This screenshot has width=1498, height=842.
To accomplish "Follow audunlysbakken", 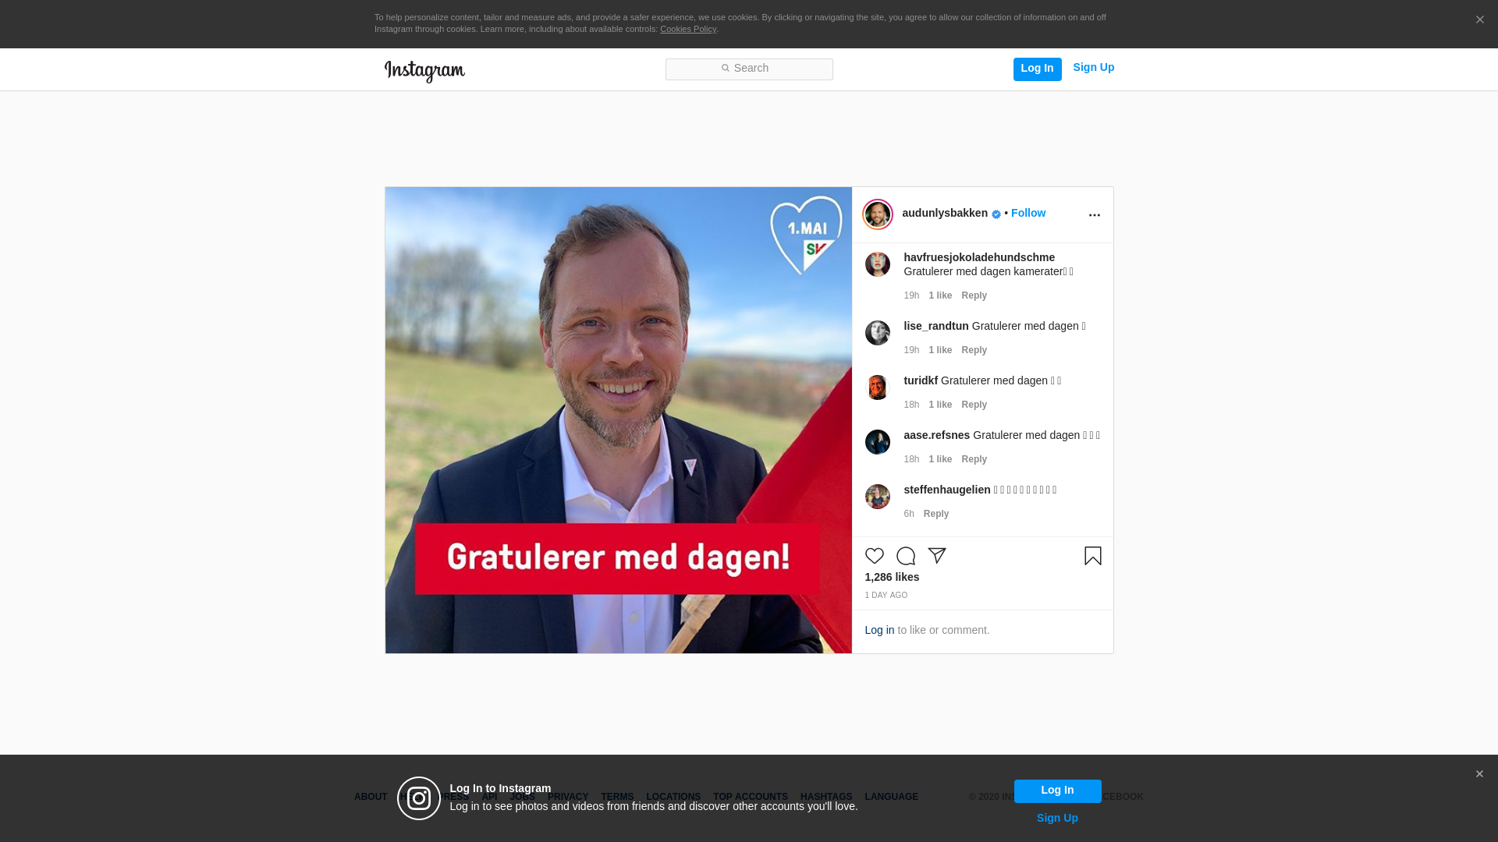I will point(1028,213).
